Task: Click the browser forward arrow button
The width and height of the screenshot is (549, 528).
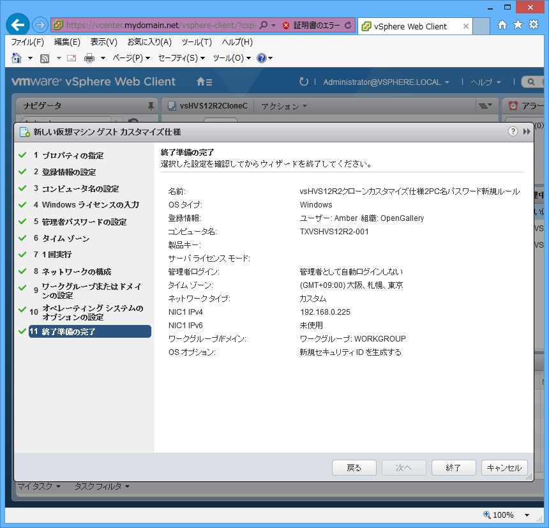Action: click(40, 25)
